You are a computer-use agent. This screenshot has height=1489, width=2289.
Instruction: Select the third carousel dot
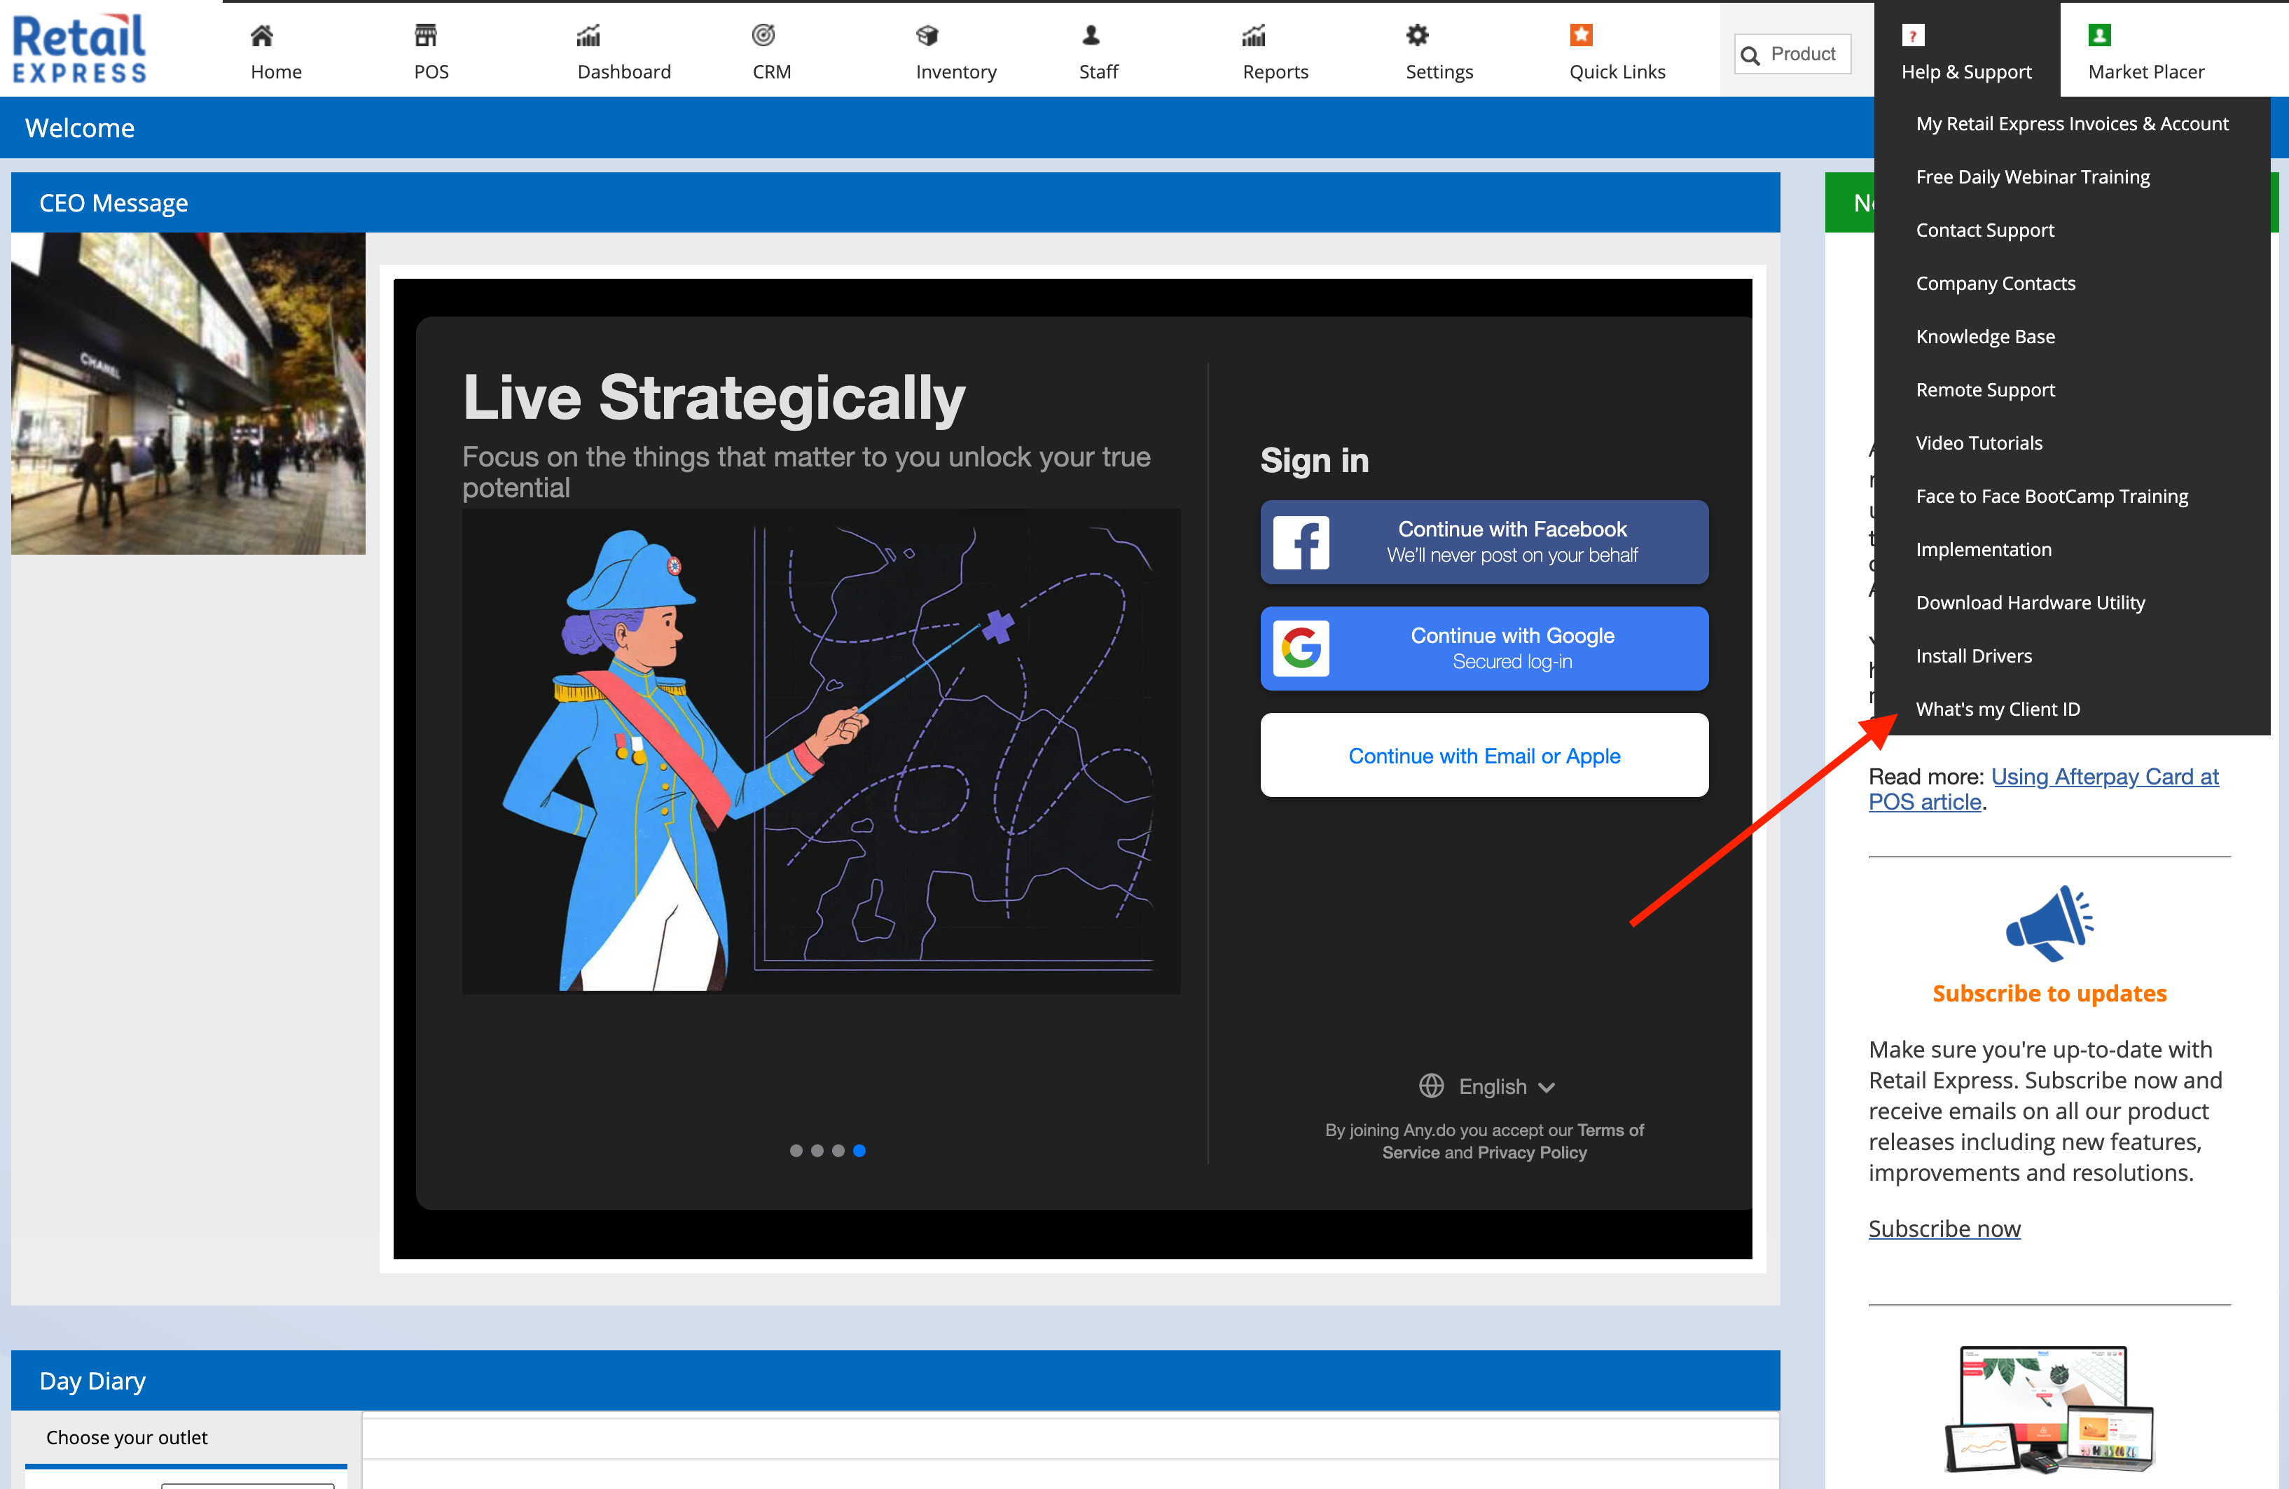pos(838,1151)
